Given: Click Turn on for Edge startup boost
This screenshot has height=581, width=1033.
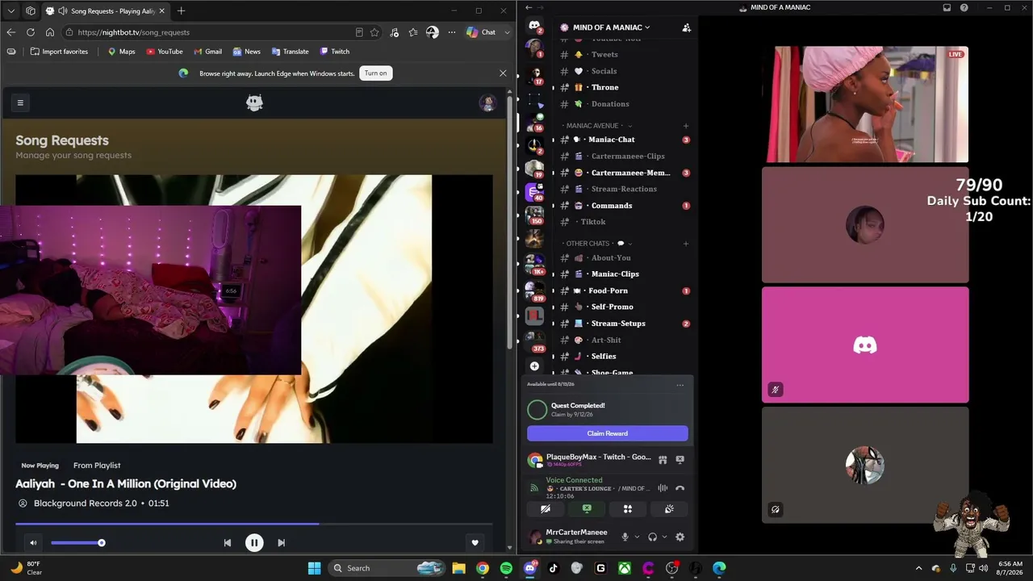Looking at the screenshot, I should pyautogui.click(x=375, y=73).
